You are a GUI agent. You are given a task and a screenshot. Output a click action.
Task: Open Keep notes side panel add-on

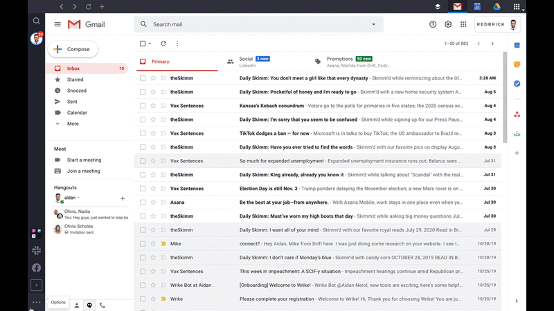[517, 64]
